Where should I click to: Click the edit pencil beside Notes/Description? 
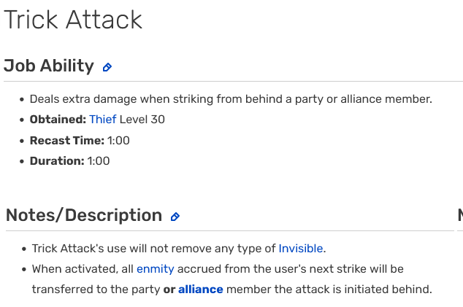pos(175,217)
